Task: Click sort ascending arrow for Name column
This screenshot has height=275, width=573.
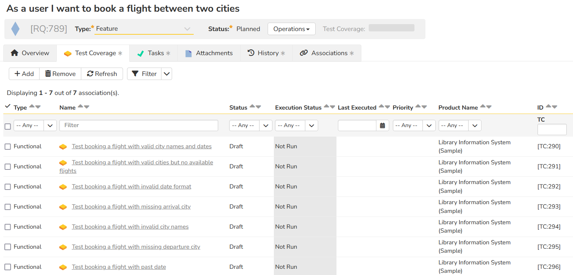Action: (x=81, y=107)
